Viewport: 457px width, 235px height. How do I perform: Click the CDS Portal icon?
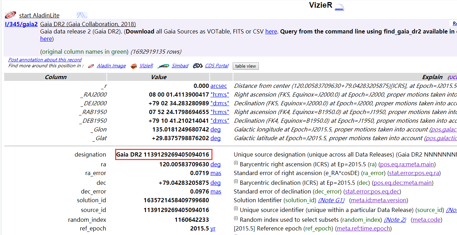pos(198,66)
